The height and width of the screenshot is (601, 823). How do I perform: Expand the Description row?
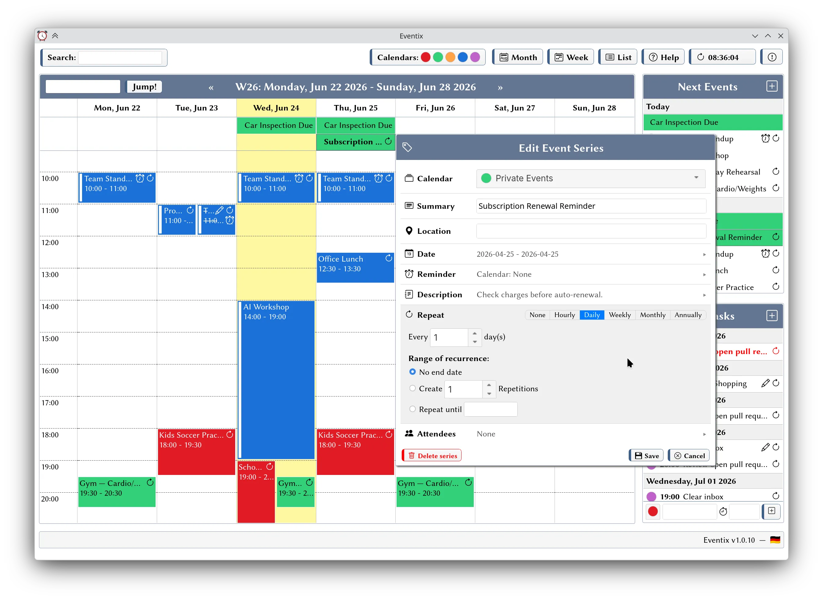[555, 295]
